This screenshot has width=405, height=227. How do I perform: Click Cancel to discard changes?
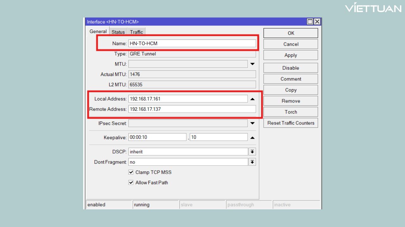(290, 44)
